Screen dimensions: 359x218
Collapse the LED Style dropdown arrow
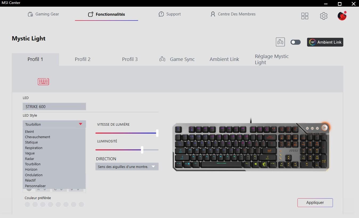80,124
